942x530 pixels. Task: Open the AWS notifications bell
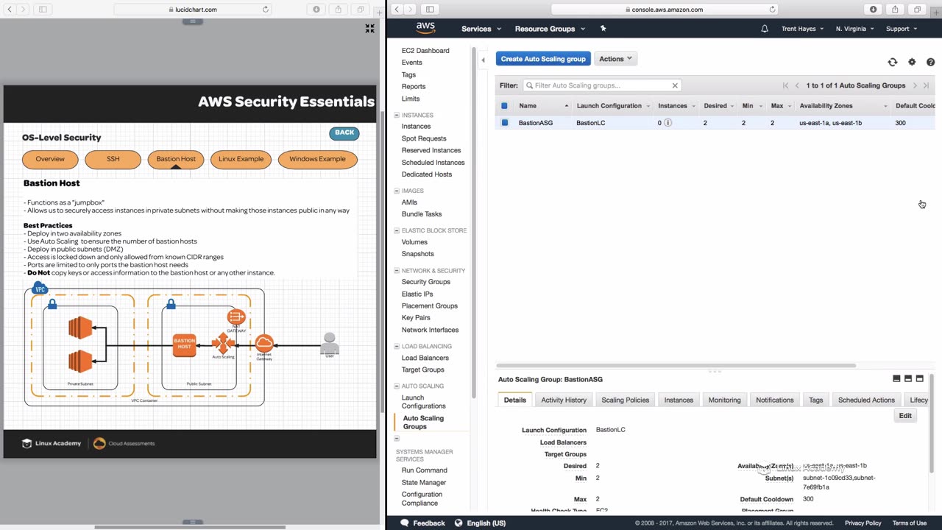pos(765,29)
